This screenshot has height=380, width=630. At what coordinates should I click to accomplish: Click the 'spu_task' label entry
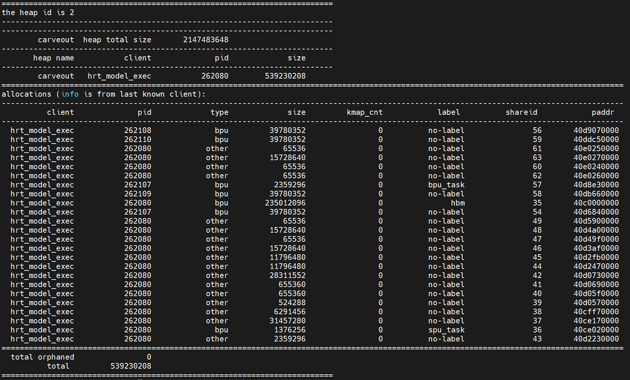446,330
